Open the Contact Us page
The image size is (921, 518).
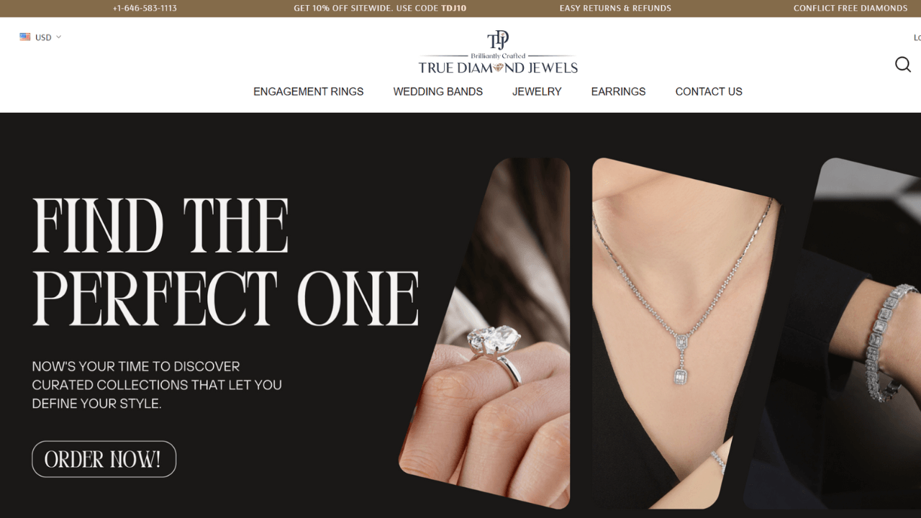tap(709, 91)
